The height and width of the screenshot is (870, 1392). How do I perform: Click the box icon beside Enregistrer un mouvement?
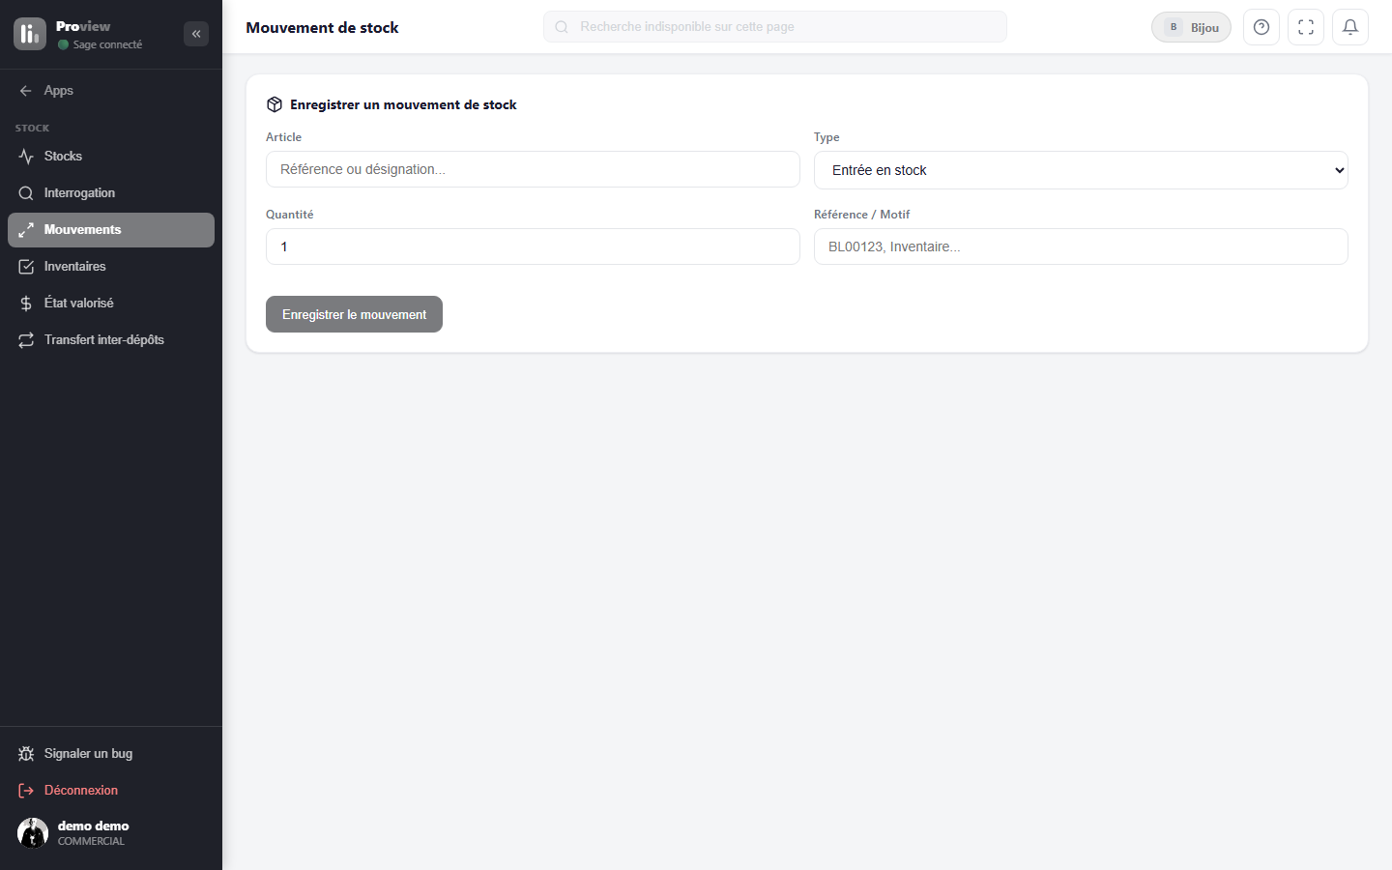click(x=275, y=104)
